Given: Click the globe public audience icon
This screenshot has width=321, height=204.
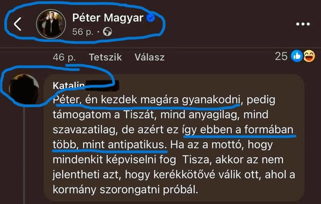Looking at the screenshot, I should coord(108,32).
